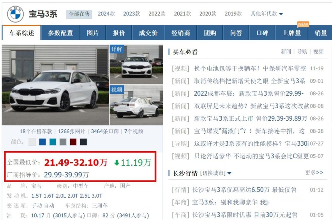Viewport: 332px width, 220px height.
Task: Switch to the 问答 tab
Action: (236, 33)
